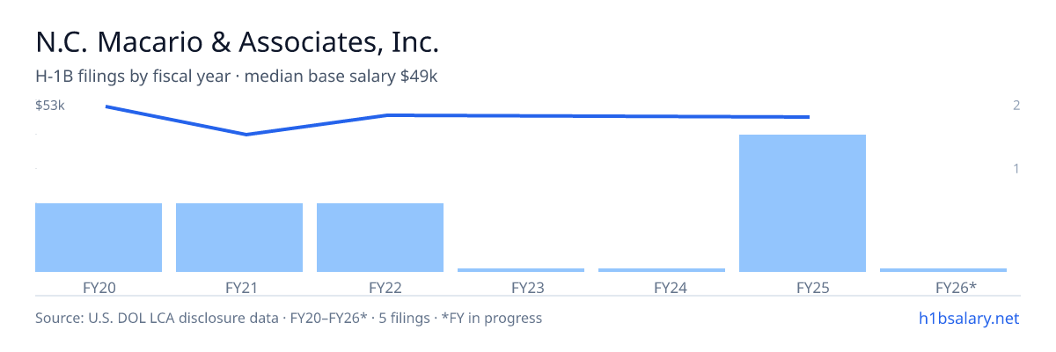Click the FY20 filings bar
Viewport: 1056px width, 352px height.
coord(99,238)
